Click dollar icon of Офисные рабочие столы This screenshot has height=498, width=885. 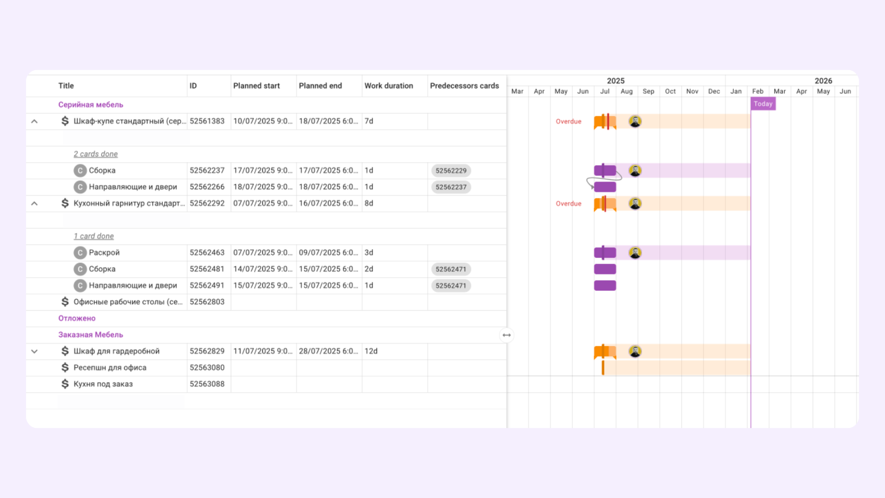[x=65, y=302]
